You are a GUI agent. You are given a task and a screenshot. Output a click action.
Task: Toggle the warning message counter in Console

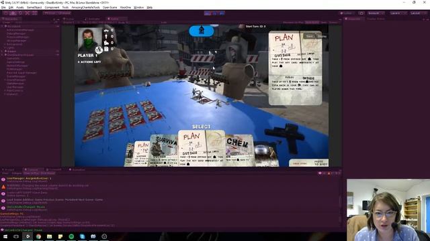(x=330, y=173)
